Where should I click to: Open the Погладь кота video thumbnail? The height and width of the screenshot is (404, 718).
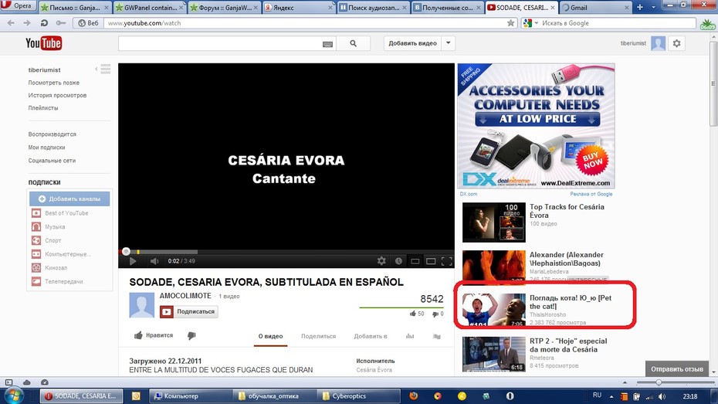point(493,309)
